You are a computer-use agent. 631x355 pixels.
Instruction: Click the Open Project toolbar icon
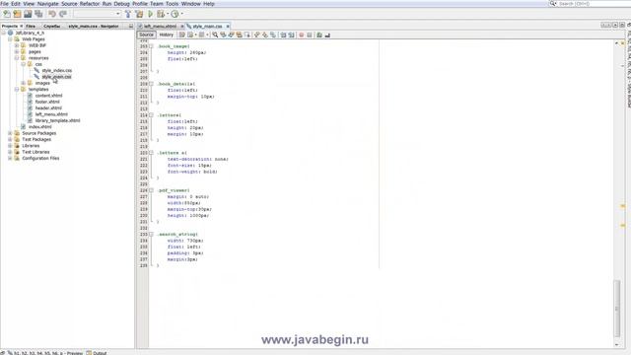pyautogui.click(x=28, y=14)
